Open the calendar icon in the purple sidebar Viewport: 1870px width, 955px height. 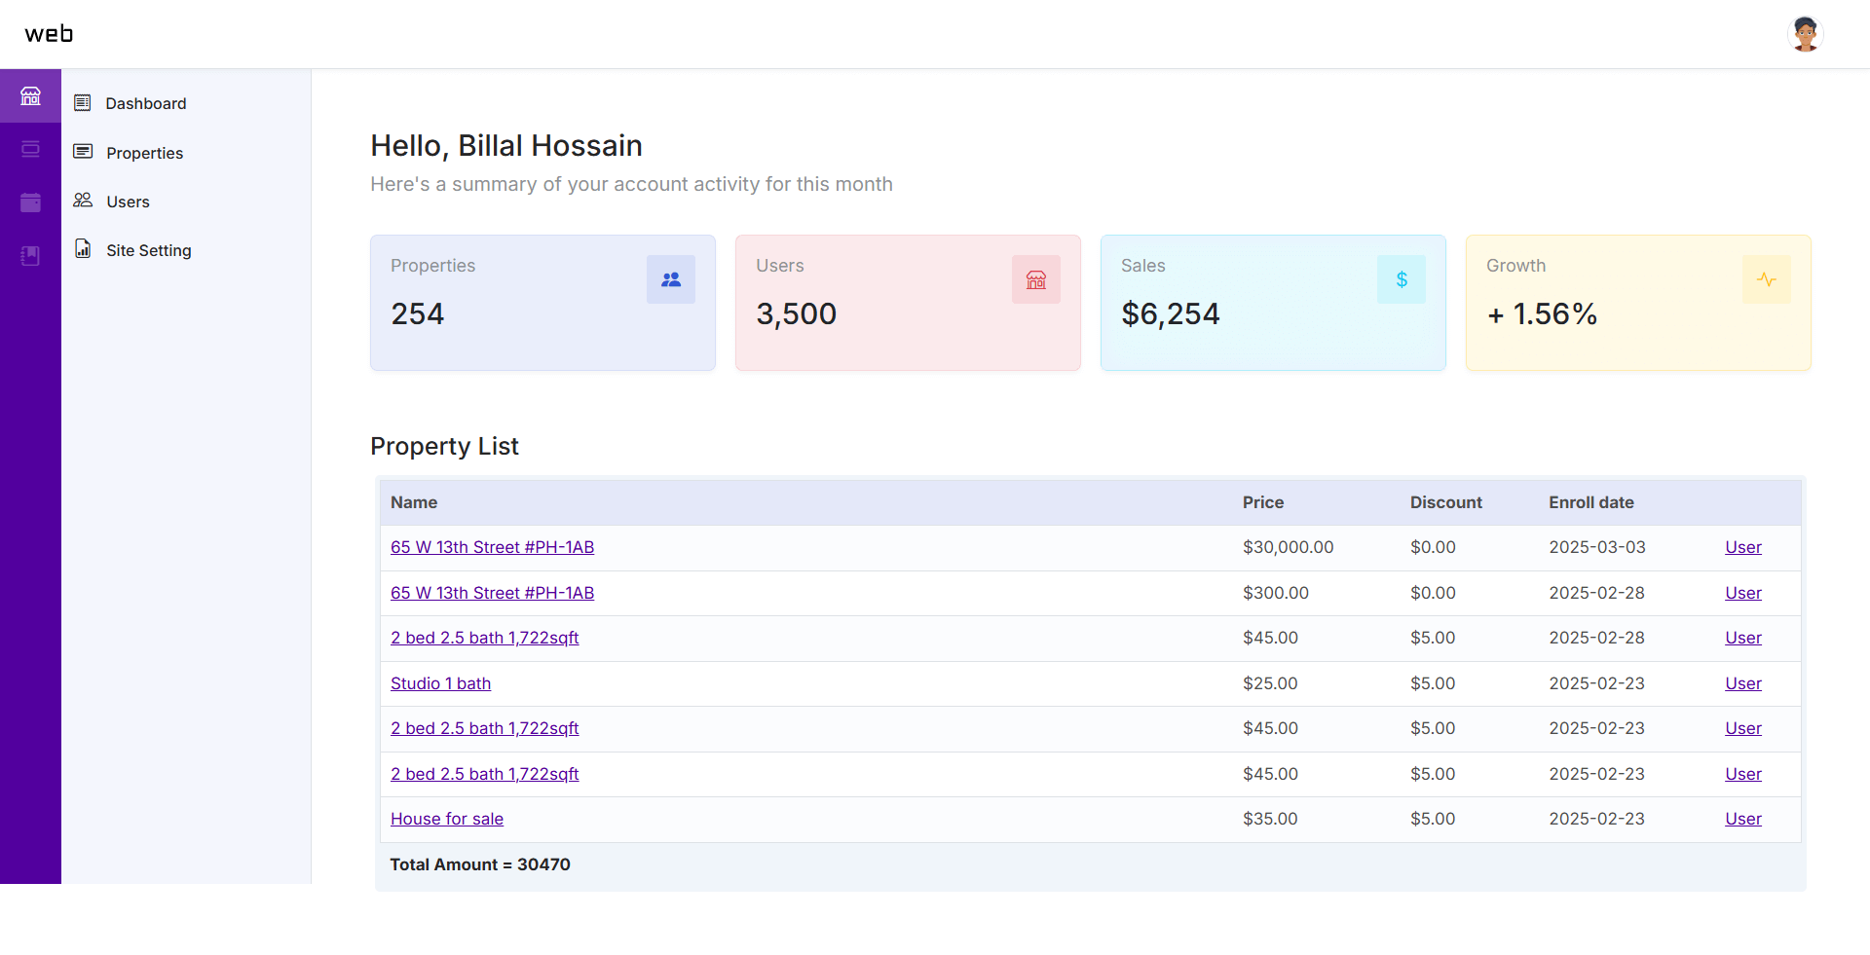click(x=30, y=202)
